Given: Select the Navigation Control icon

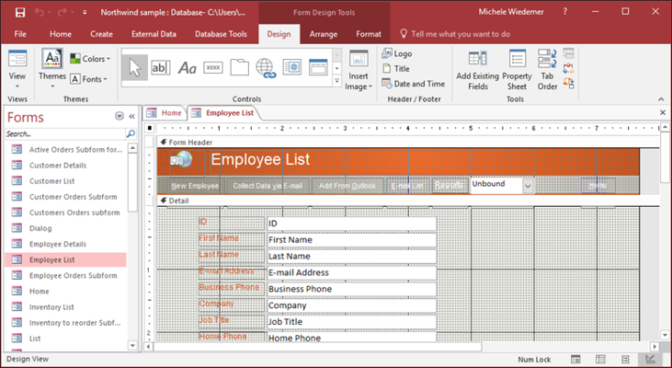Looking at the screenshot, I should (318, 68).
